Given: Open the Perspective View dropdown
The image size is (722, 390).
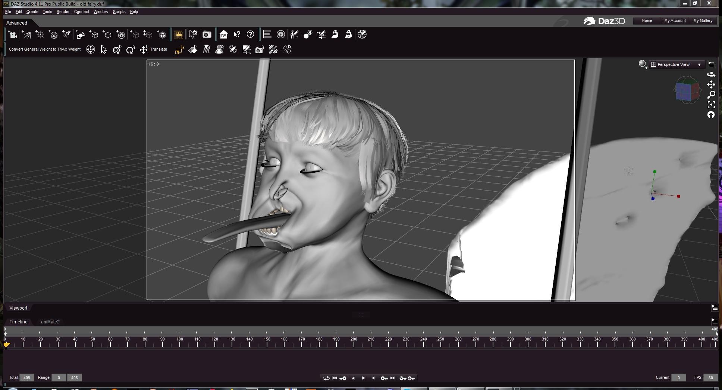Looking at the screenshot, I should click(677, 64).
